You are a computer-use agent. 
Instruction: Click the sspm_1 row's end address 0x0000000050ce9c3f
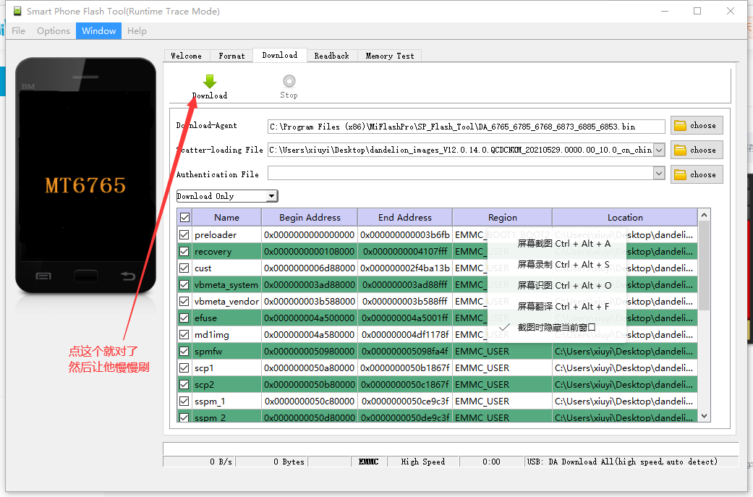pyautogui.click(x=405, y=401)
